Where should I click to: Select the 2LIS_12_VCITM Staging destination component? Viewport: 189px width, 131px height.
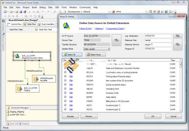[28, 89]
